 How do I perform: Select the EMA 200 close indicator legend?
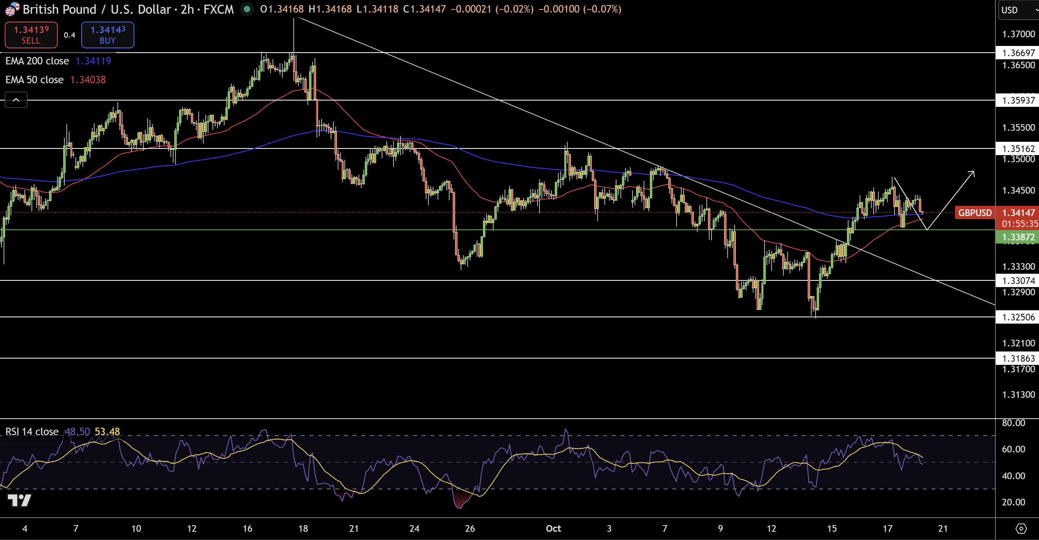pyautogui.click(x=37, y=61)
